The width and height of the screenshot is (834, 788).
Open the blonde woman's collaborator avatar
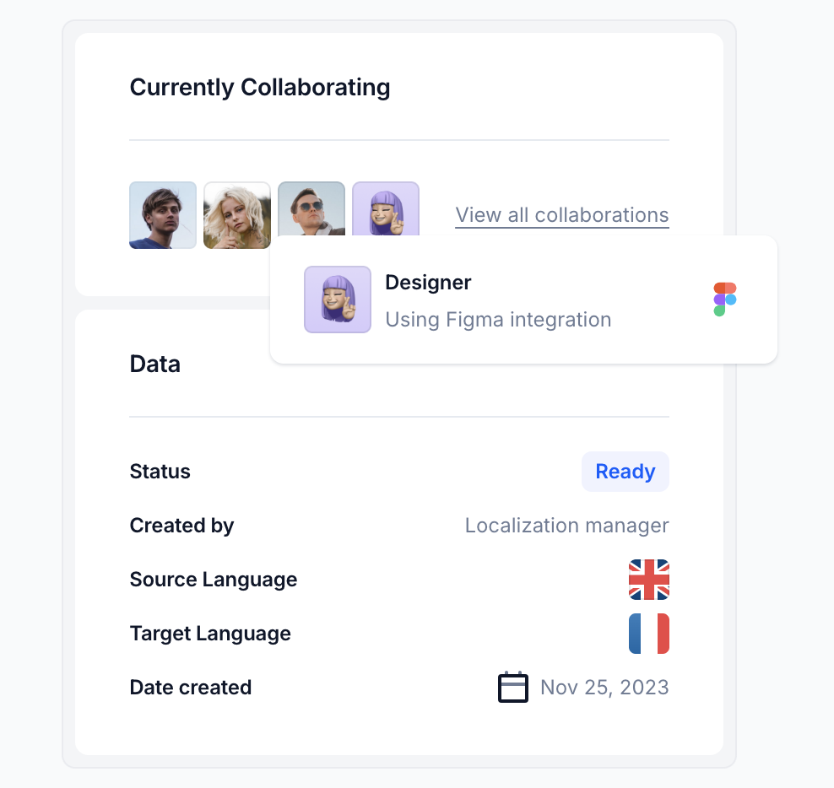point(237,215)
